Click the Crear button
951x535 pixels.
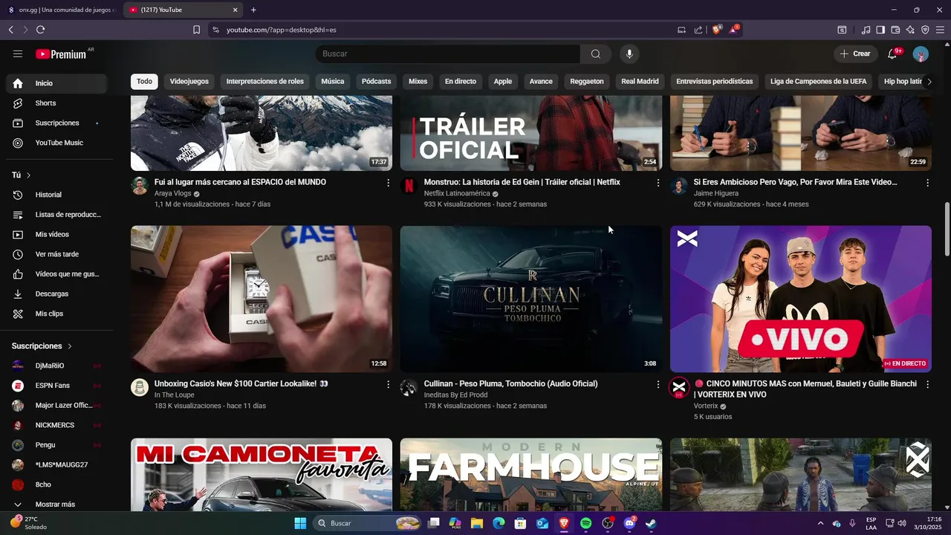[855, 53]
